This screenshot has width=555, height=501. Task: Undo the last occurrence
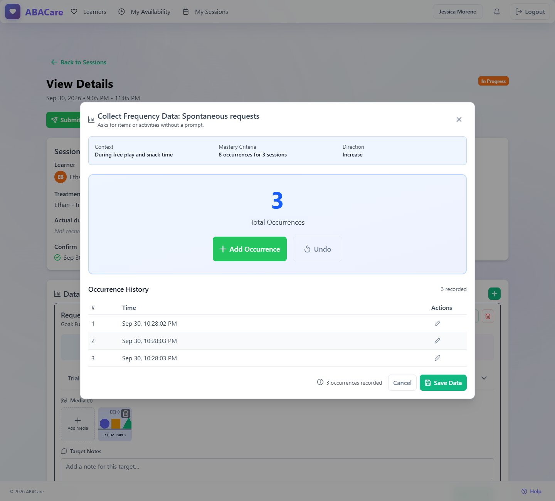317,249
